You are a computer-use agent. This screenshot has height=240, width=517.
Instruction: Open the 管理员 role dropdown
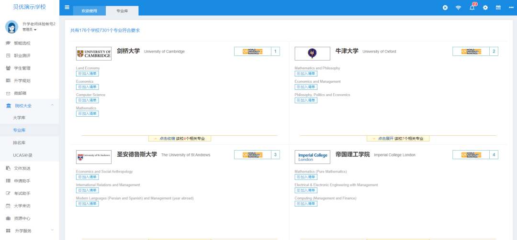(29, 30)
